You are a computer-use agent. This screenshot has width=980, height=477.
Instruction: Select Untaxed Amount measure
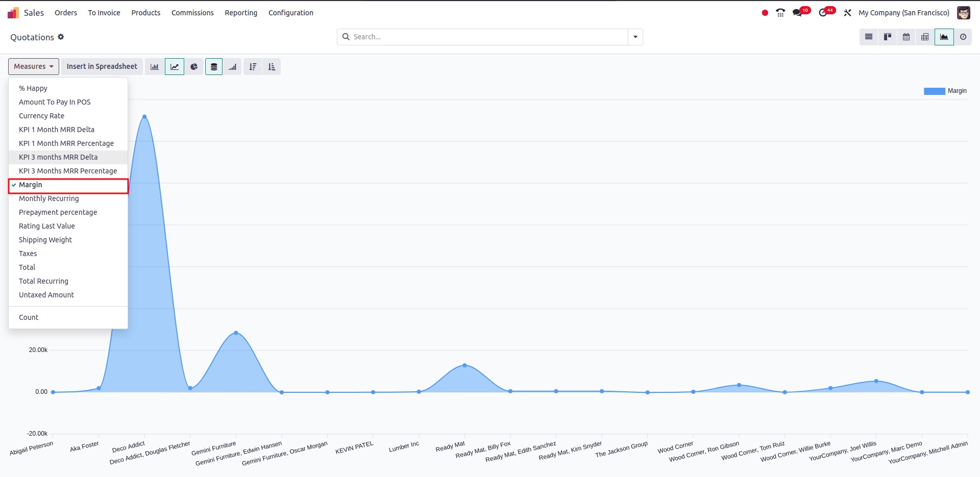[46, 295]
